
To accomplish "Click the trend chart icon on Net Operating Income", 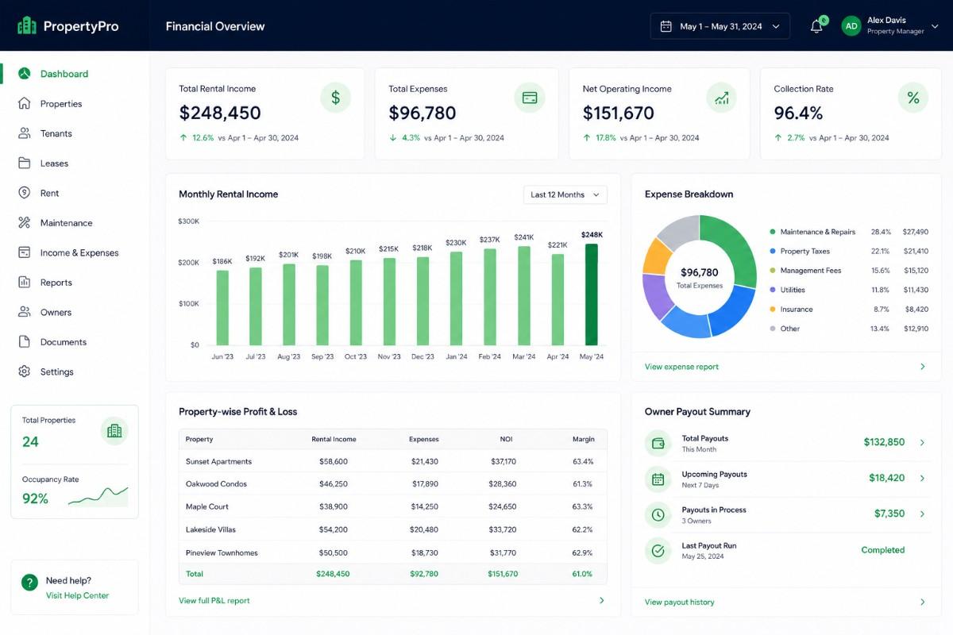I will [x=722, y=98].
